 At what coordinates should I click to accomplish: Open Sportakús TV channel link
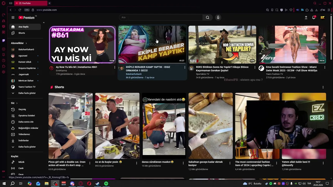click(202, 74)
